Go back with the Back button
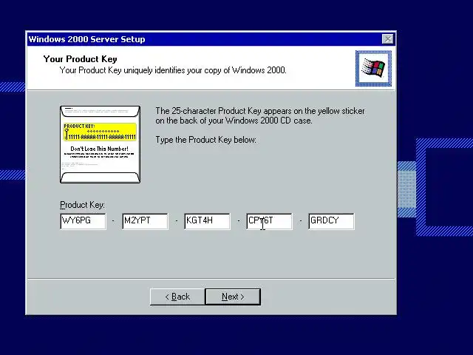Image resolution: width=473 pixels, height=355 pixels. coord(177,297)
